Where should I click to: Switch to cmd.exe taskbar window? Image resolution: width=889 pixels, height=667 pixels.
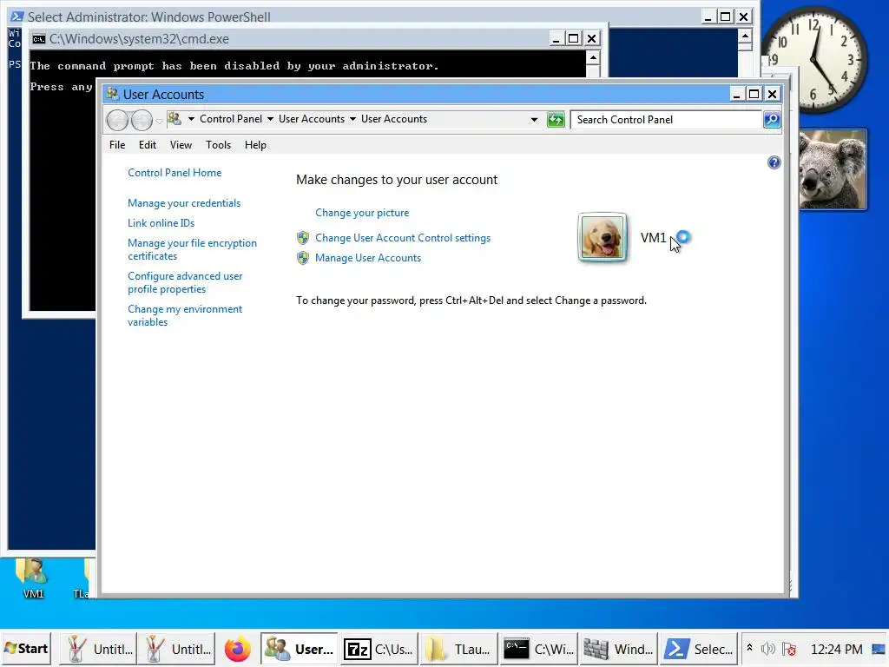pyautogui.click(x=538, y=649)
